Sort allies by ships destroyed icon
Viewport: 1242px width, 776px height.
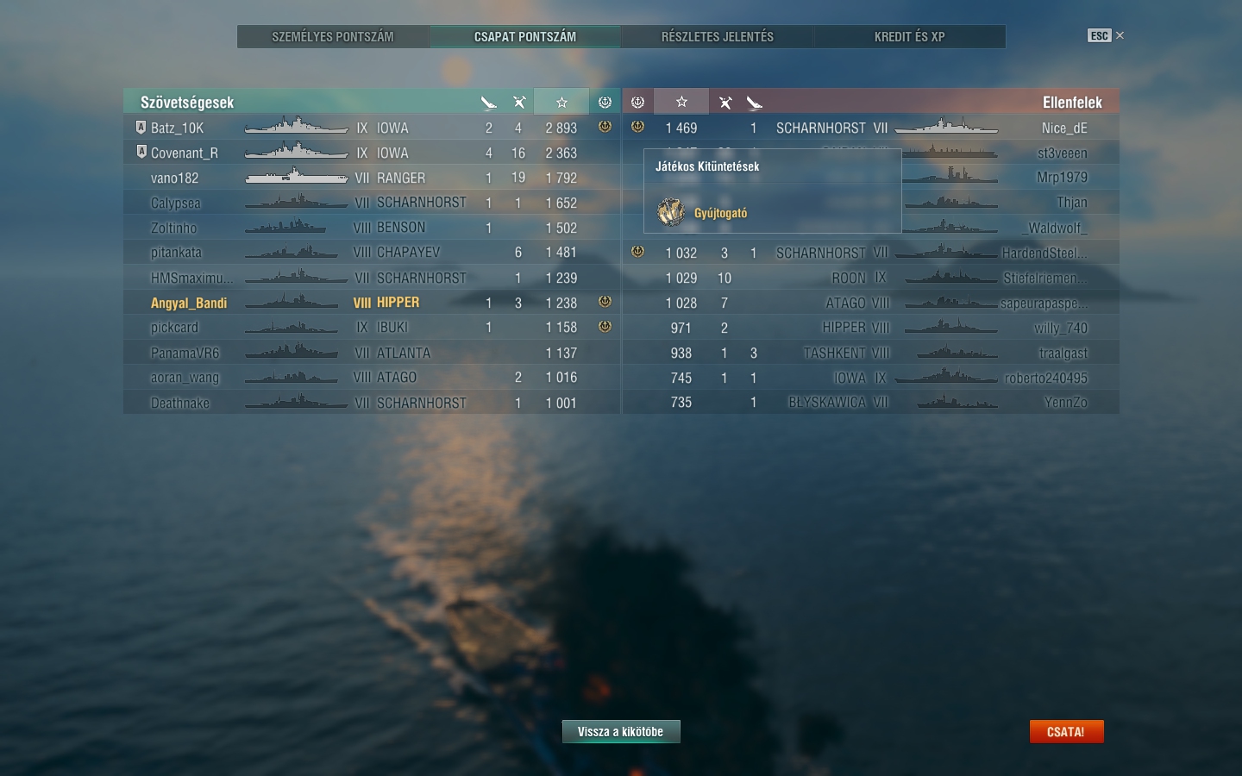[519, 103]
